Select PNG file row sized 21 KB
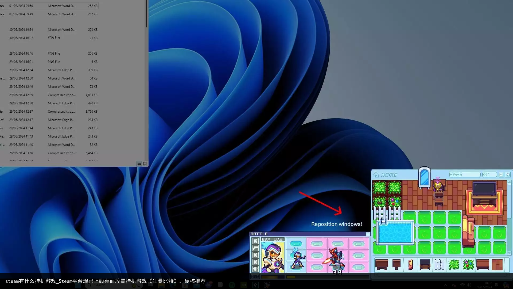The image size is (513, 289). tap(49, 38)
